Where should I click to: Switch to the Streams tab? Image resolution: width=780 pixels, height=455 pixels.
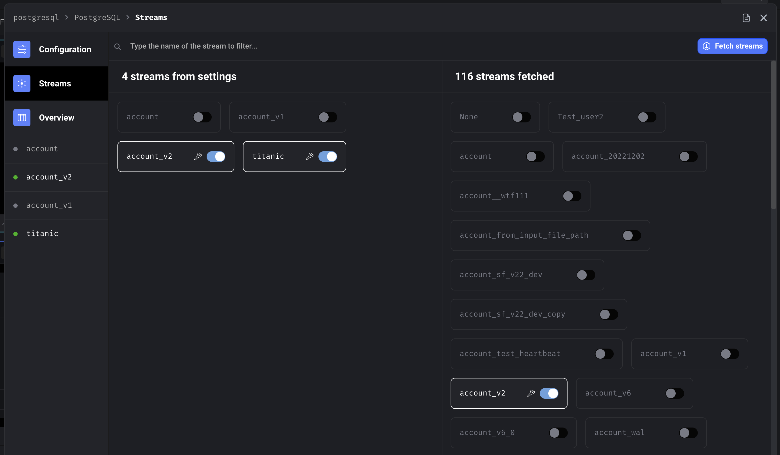(57, 83)
